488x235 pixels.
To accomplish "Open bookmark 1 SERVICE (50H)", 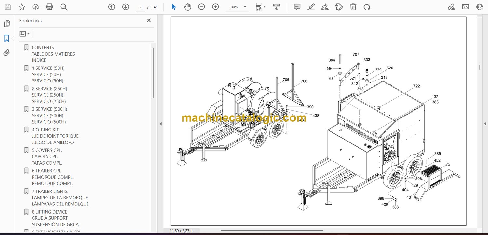I will point(48,74).
